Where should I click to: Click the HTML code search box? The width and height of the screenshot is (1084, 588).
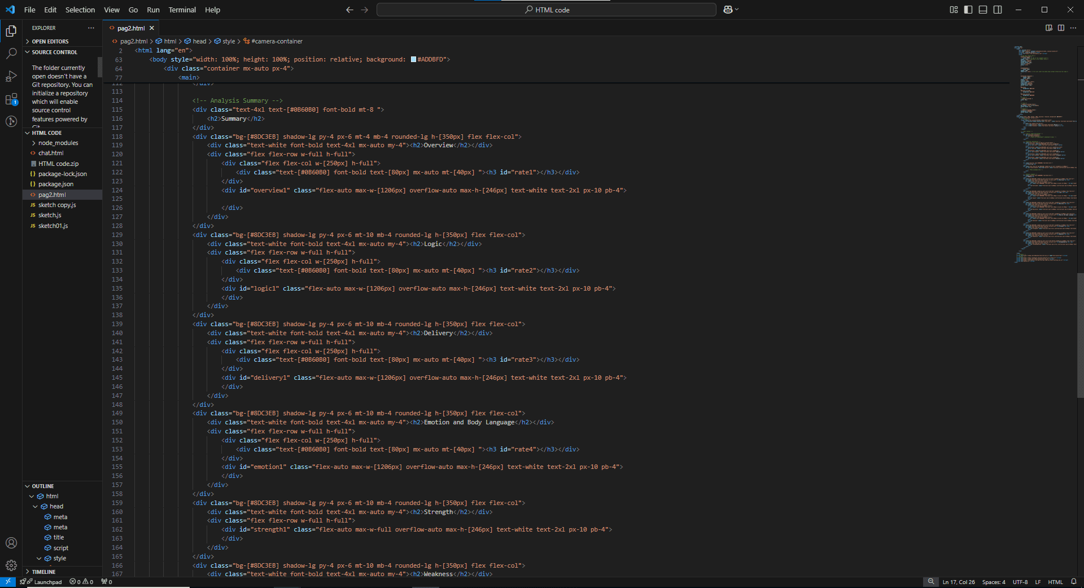tap(546, 10)
